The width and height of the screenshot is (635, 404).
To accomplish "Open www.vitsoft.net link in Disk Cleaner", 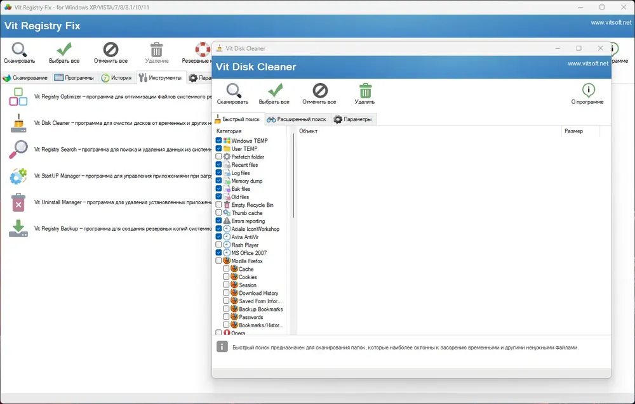I will point(588,63).
